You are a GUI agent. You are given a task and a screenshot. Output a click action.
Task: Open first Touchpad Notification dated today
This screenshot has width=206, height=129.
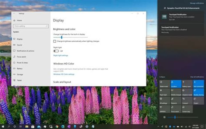pyautogui.click(x=182, y=17)
